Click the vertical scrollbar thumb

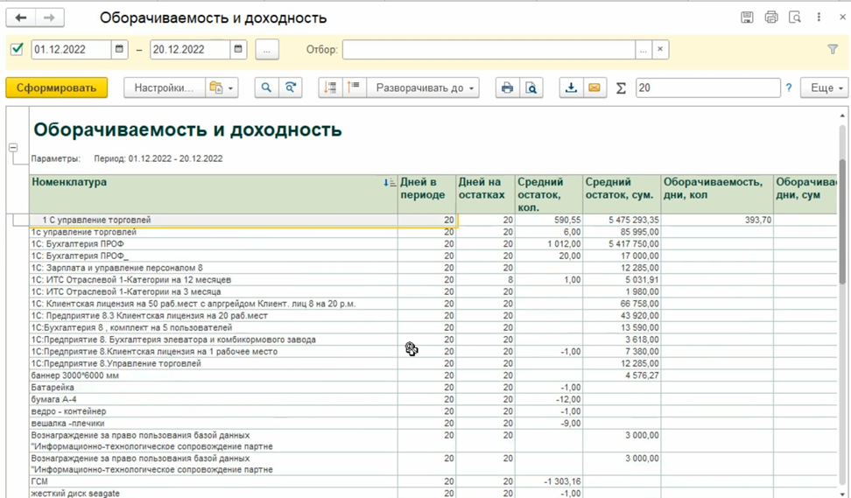(x=842, y=221)
